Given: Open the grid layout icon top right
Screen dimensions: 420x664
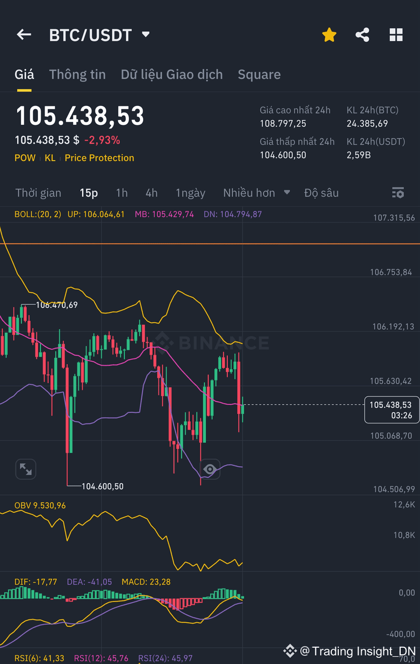Looking at the screenshot, I should [x=396, y=34].
